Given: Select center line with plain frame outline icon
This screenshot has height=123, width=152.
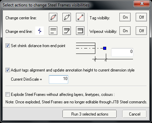Looking at the screenshot, I should pos(67,17).
